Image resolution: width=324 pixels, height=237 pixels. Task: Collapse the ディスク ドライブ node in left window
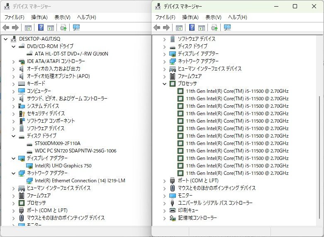[13, 136]
